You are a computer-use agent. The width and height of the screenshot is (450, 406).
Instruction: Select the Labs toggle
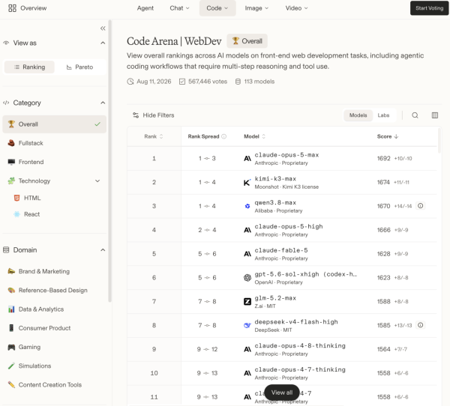pos(383,115)
